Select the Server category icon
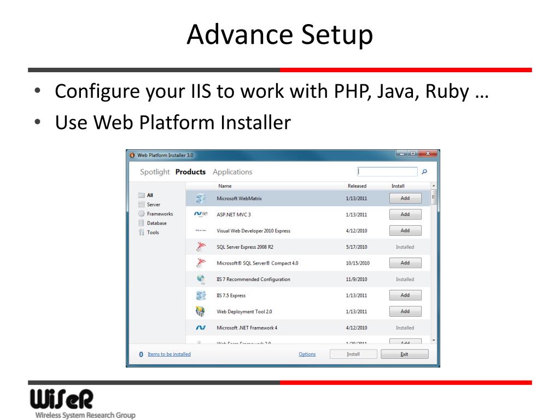The image size is (560, 420). 142,205
